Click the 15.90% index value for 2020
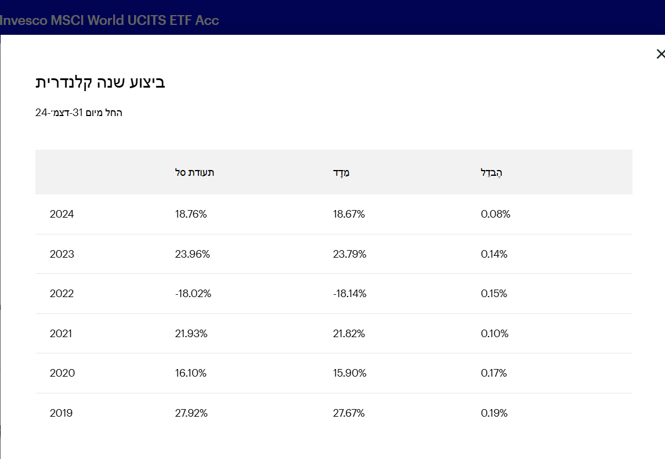Screen dimensions: 665x459 [x=349, y=373]
